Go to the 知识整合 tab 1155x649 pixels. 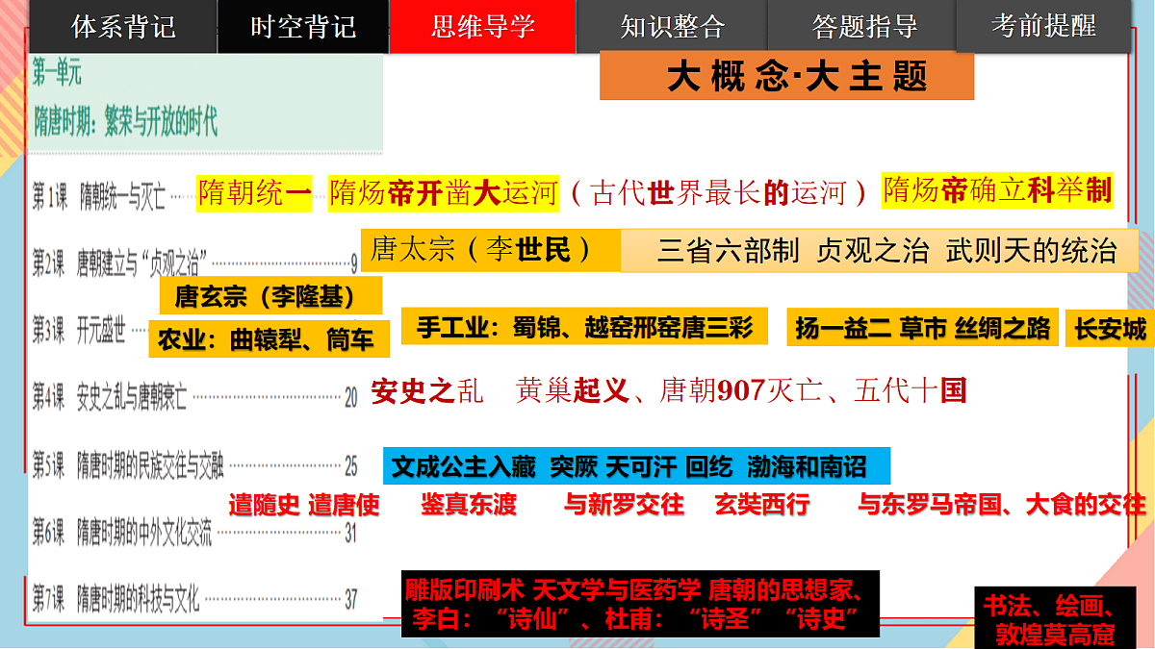pyautogui.click(x=672, y=27)
